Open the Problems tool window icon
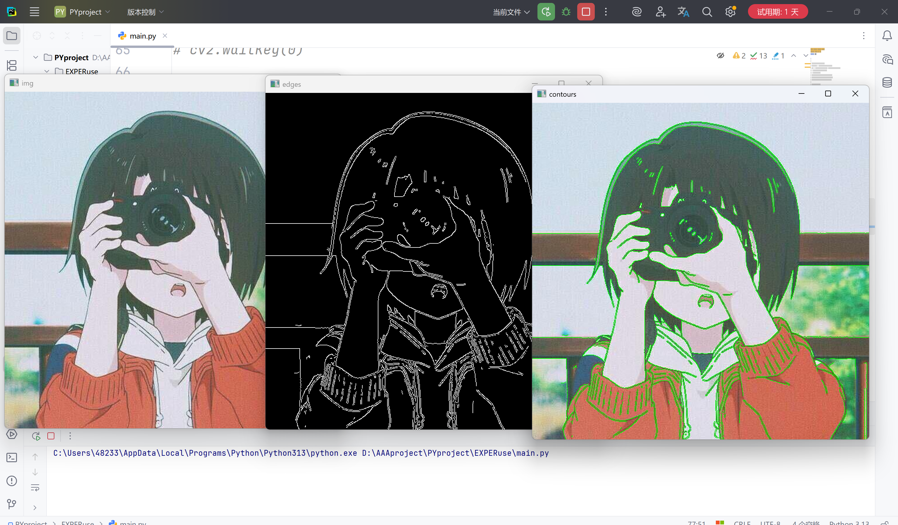 coord(12,481)
